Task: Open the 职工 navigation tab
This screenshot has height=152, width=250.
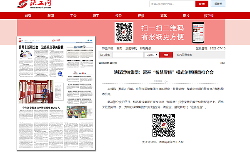Action: click(96, 16)
